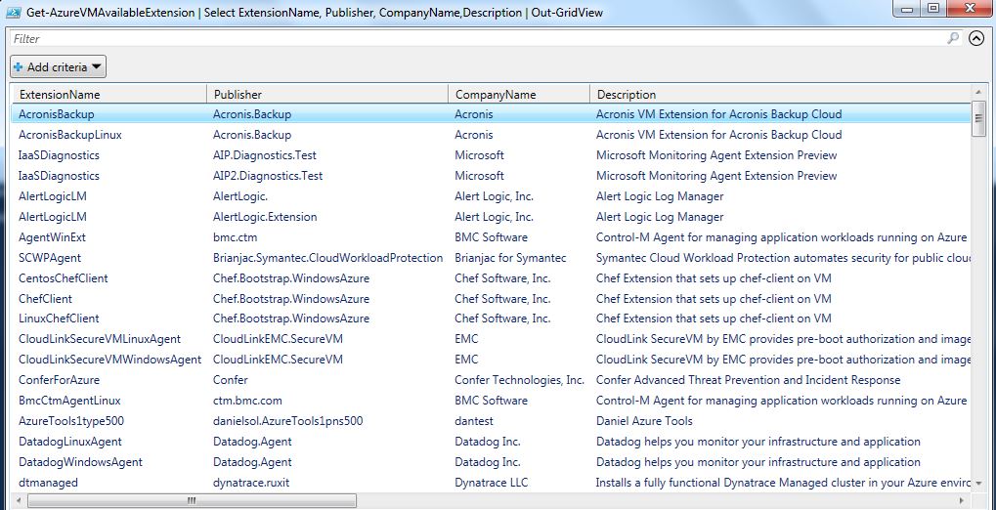Select the ConferForAzure row
This screenshot has height=510, width=996.
tap(492, 380)
